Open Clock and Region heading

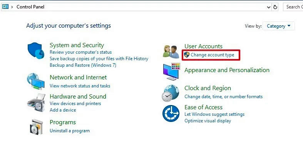click(208, 88)
